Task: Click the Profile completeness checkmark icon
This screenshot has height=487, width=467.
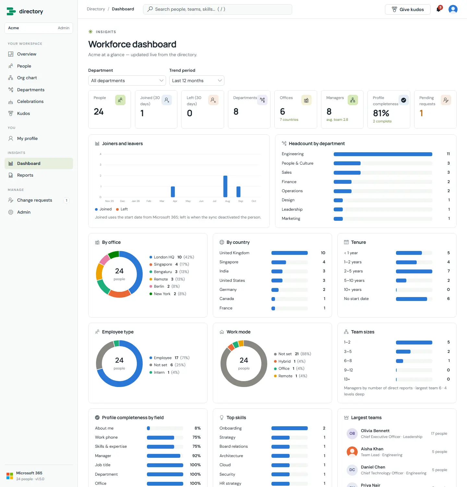Action: click(403, 100)
